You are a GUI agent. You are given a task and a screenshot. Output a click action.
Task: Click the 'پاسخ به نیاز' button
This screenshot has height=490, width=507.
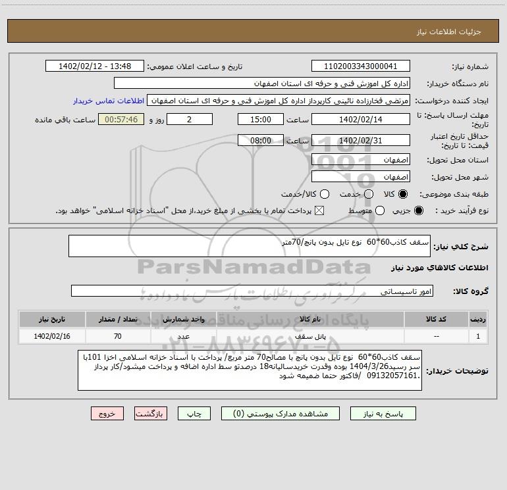tap(383, 414)
